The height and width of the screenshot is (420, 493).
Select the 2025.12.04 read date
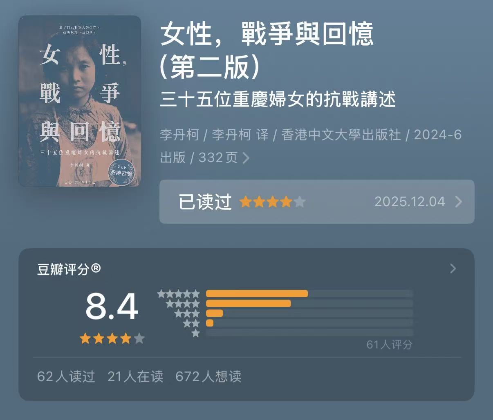410,202
